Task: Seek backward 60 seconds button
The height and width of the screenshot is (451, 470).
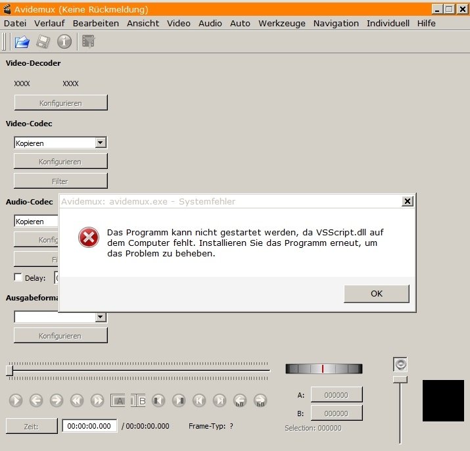Action: (x=240, y=400)
